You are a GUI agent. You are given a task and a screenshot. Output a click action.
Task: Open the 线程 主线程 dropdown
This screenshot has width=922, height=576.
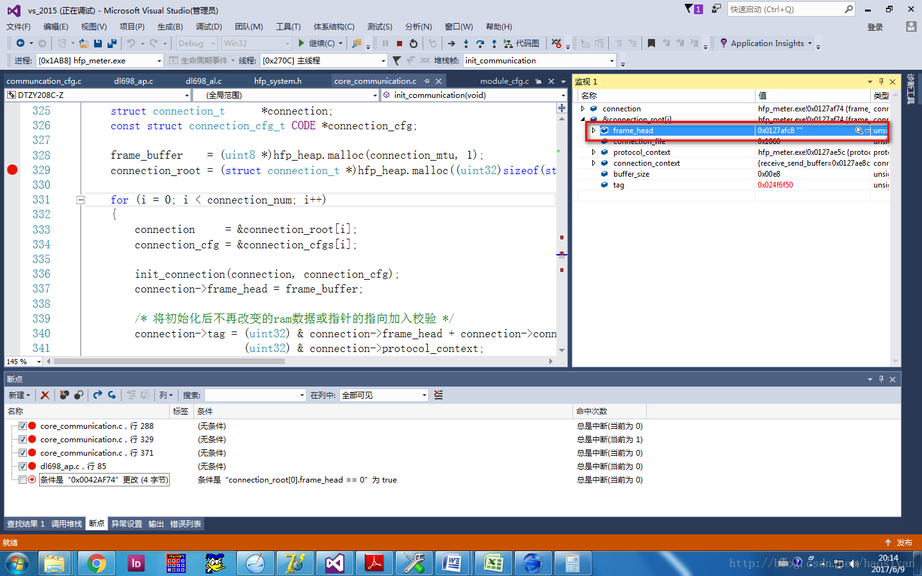coord(384,61)
